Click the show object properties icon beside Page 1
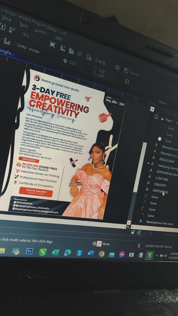Viewport: 178px width, 316px height. point(156,116)
